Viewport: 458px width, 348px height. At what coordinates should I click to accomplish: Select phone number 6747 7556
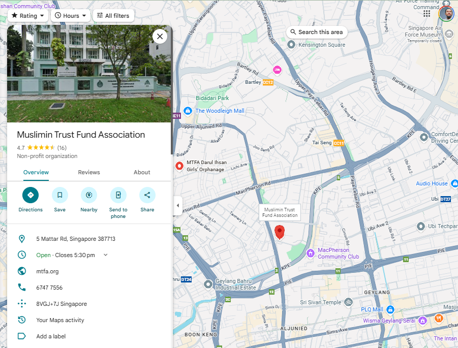[x=49, y=288]
